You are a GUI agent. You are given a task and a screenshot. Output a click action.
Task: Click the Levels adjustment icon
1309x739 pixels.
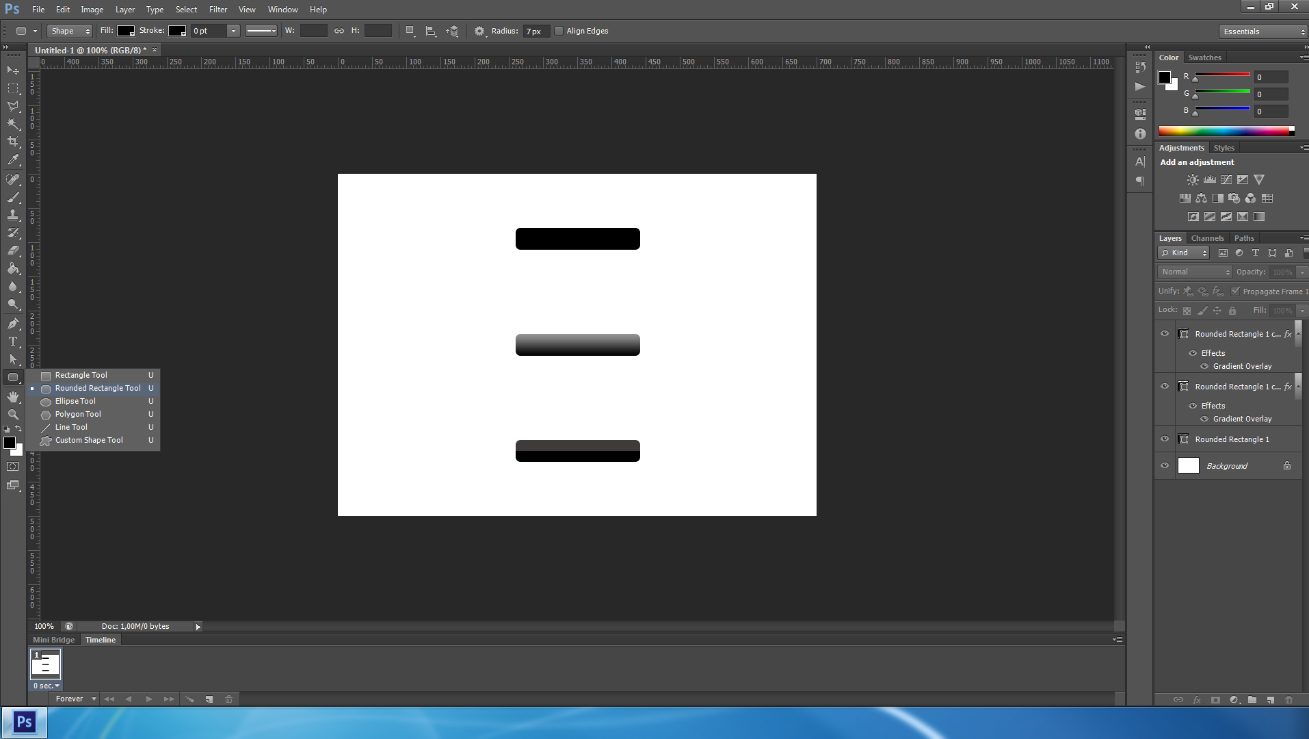point(1210,179)
